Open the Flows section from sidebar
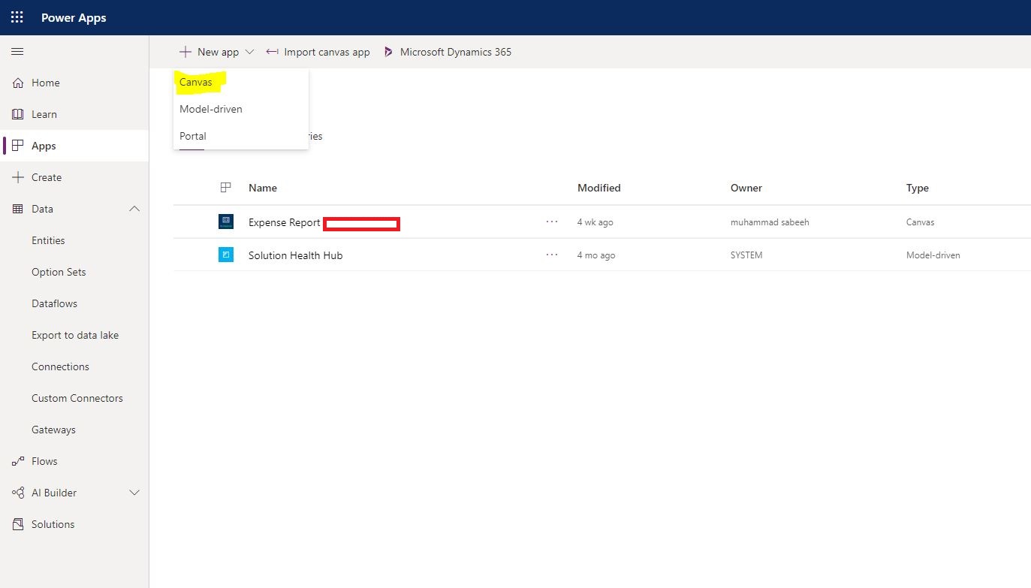This screenshot has height=588, width=1031. (17, 461)
